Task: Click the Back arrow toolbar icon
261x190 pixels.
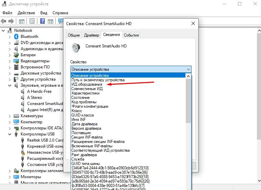Action: pos(4,21)
